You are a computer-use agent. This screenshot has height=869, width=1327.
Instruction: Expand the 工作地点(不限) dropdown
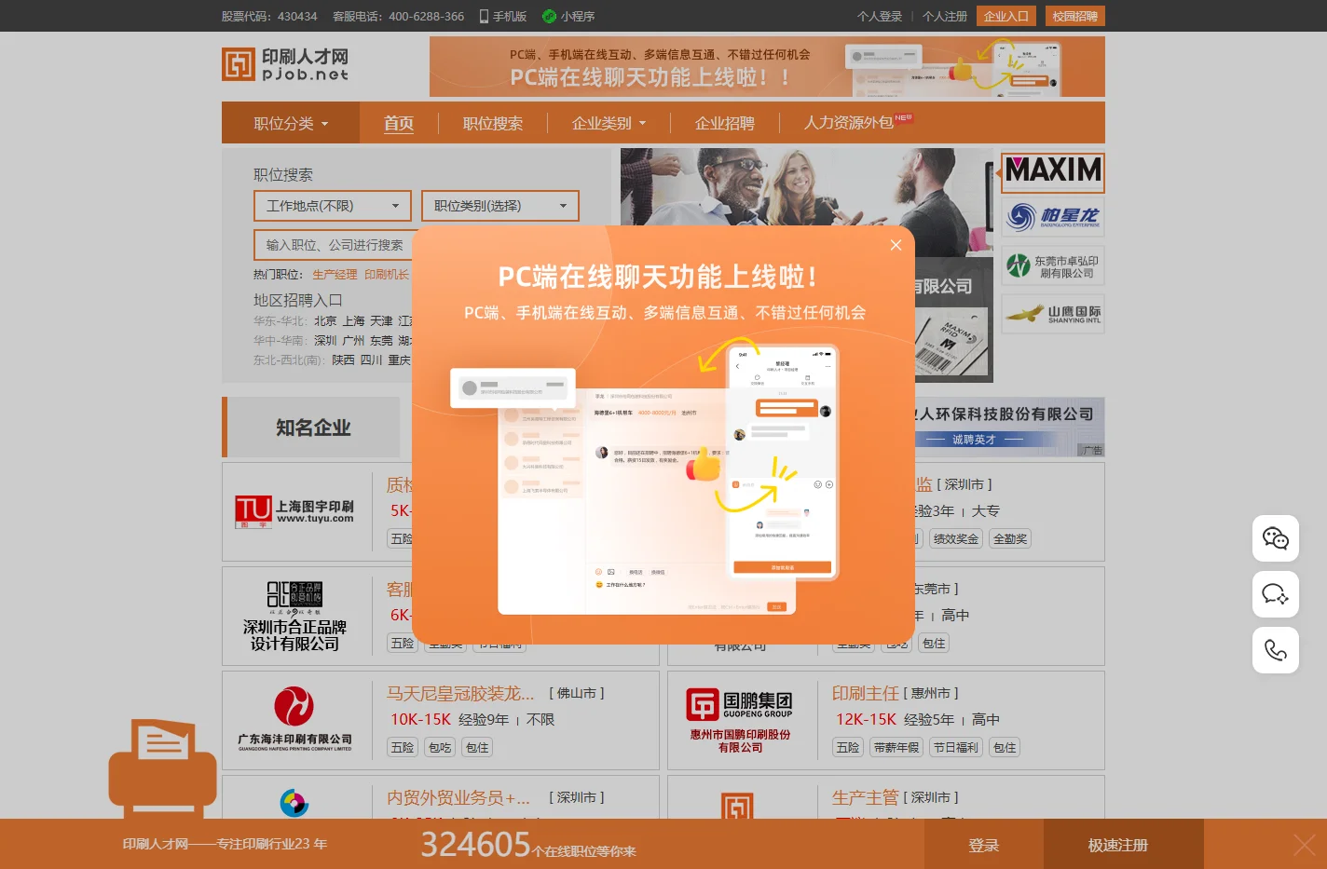point(333,206)
